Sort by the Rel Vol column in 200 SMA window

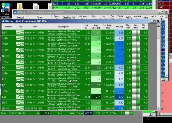[x=119, y=27]
